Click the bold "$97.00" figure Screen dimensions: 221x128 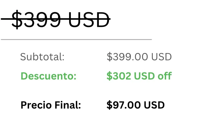(x=124, y=105)
